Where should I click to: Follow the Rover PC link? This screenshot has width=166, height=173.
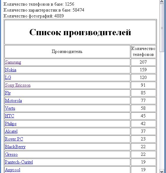point(14,139)
